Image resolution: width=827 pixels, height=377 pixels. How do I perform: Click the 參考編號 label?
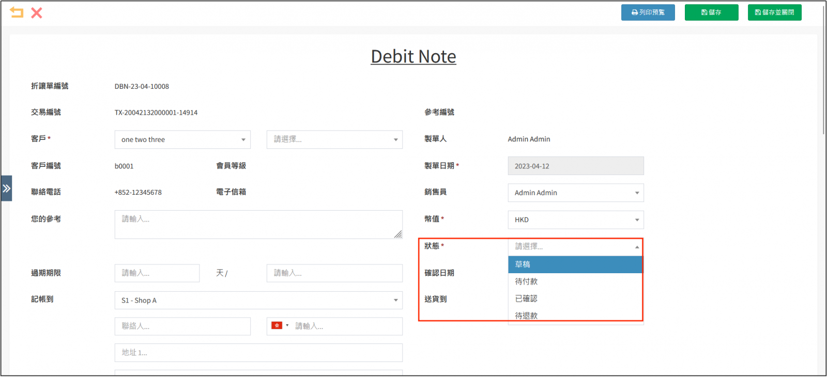(439, 112)
